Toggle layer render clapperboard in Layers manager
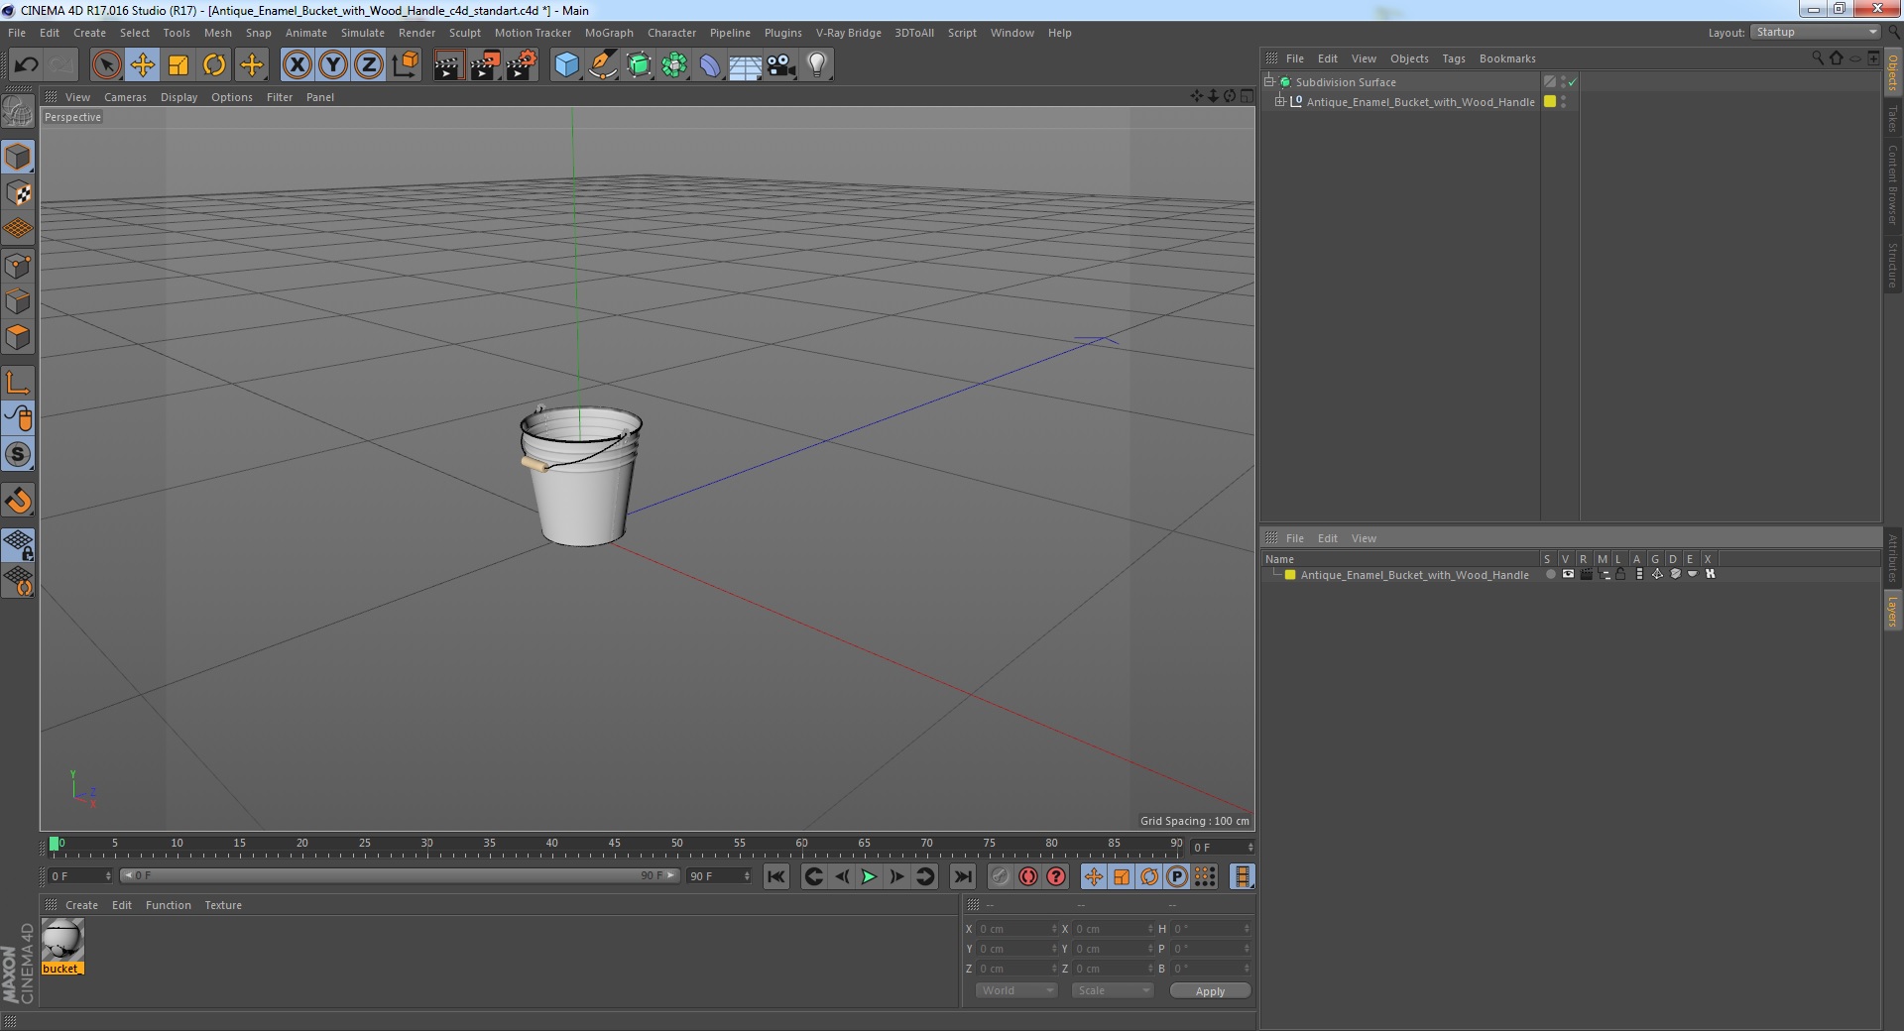Viewport: 1904px width, 1031px height. [x=1586, y=574]
